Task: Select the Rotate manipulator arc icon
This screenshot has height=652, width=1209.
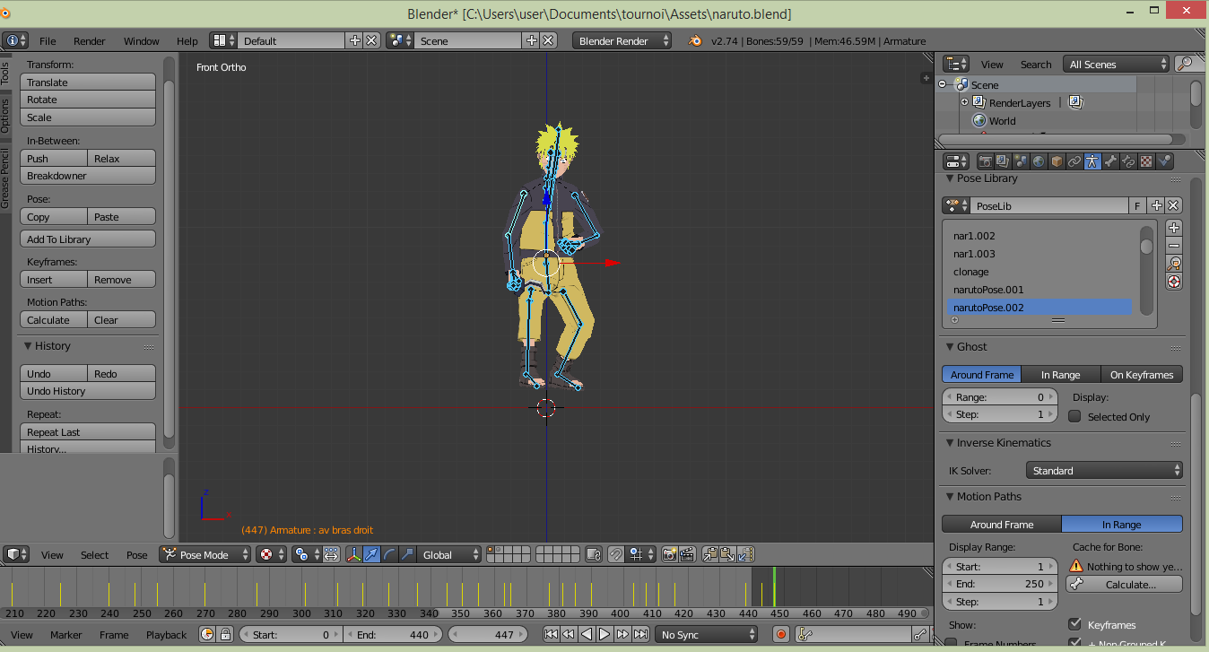Action: (x=388, y=554)
